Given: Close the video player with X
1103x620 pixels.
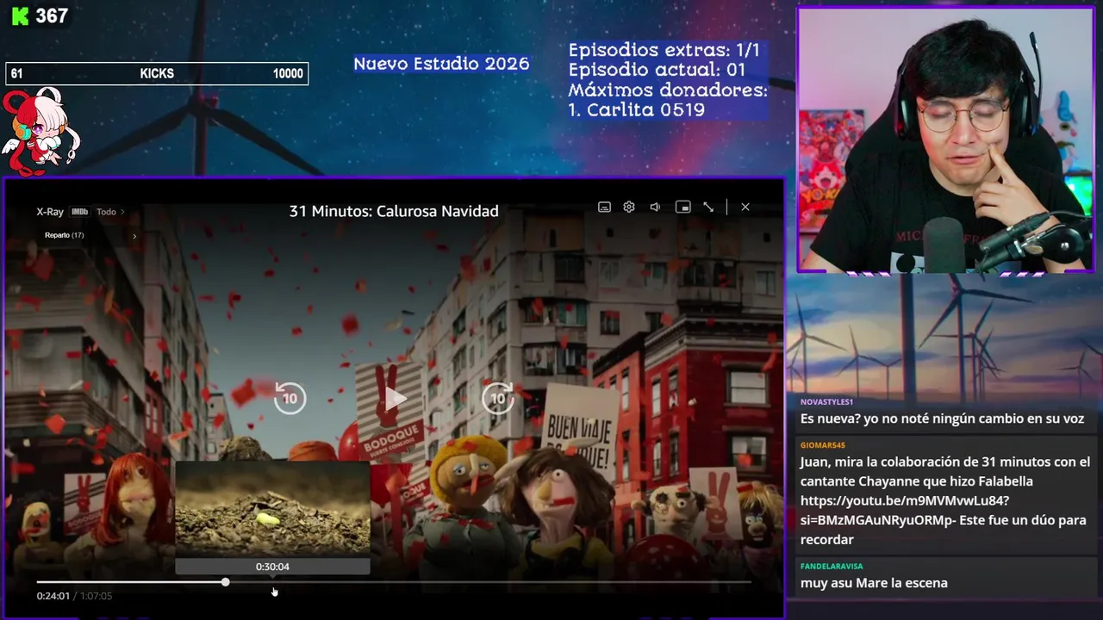Looking at the screenshot, I should point(745,208).
